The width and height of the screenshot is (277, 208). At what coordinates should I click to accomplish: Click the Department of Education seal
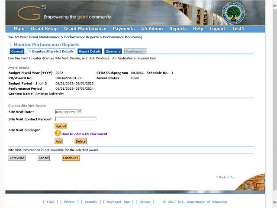[233, 13]
